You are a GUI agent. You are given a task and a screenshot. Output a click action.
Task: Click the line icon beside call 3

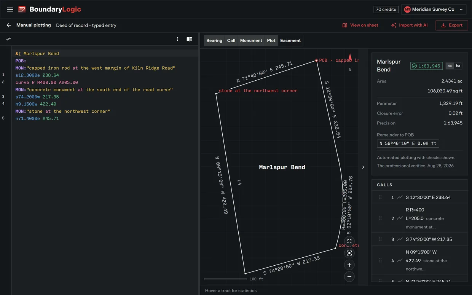(x=400, y=239)
